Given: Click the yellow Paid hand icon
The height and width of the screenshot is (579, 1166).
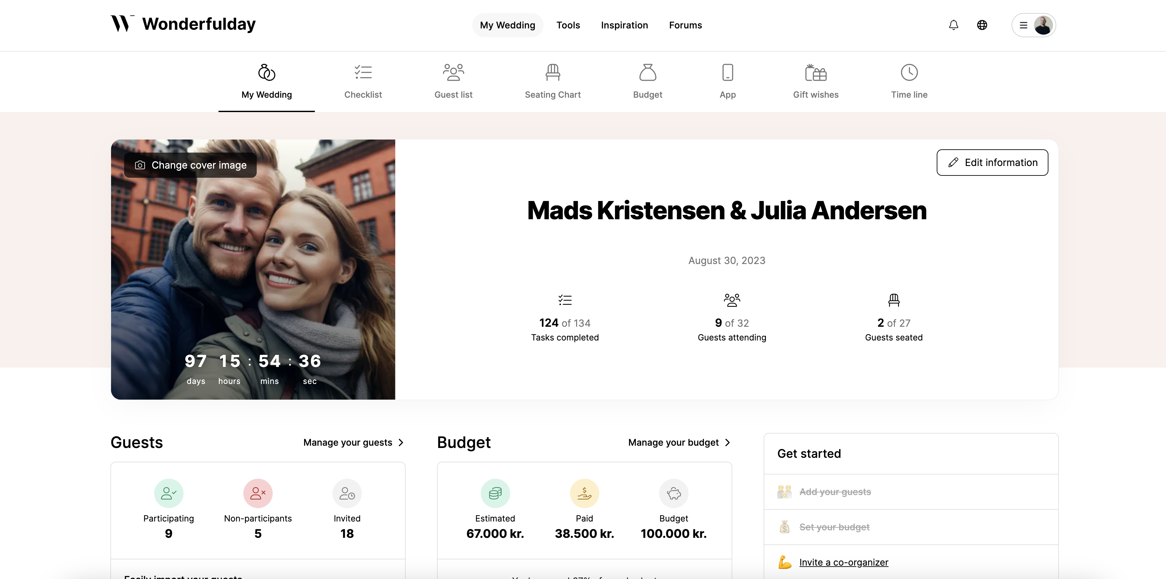Looking at the screenshot, I should (584, 493).
